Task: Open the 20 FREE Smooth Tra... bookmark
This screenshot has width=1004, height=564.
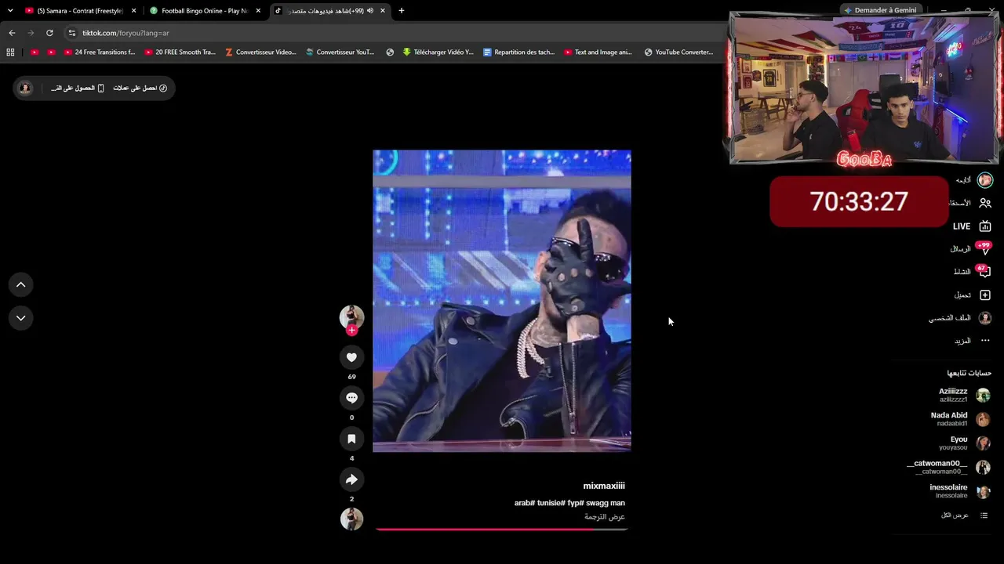Action: 180,52
